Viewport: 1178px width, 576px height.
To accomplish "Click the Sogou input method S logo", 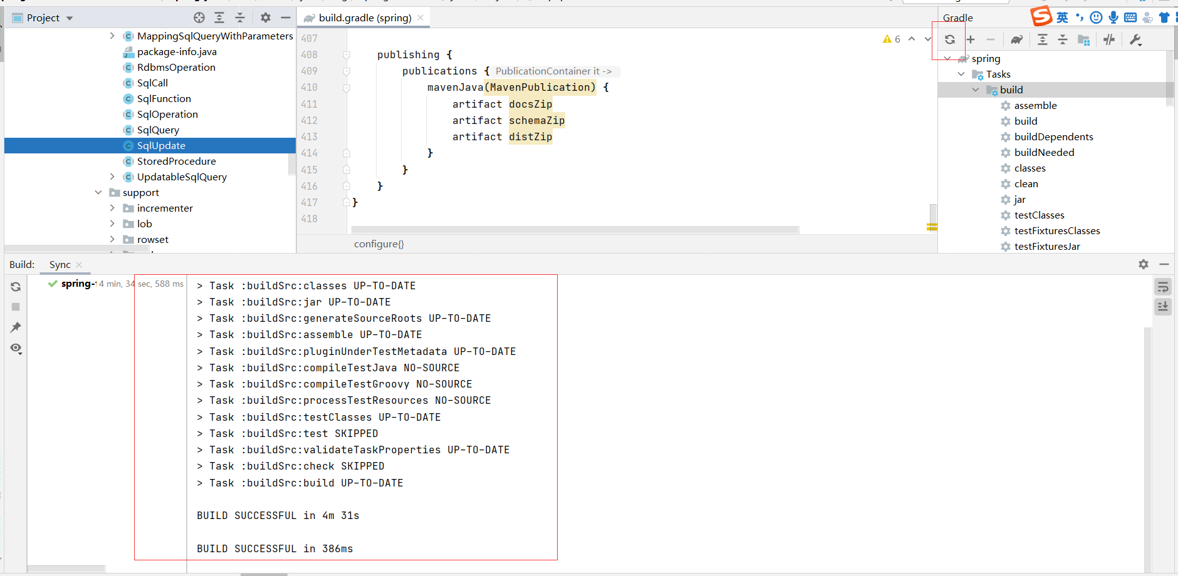I will pos(1041,16).
